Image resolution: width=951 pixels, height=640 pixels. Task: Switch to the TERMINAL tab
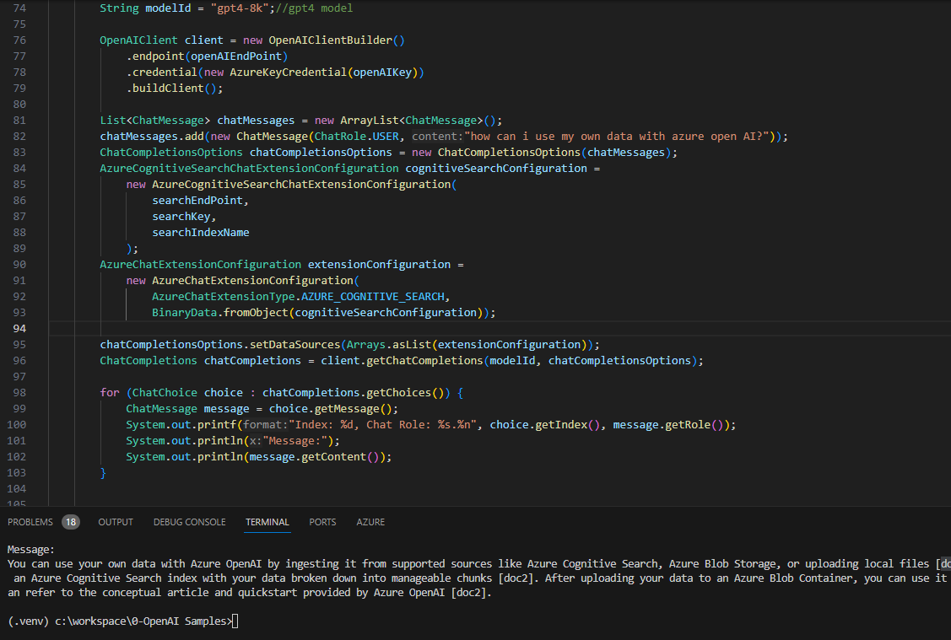[267, 521]
